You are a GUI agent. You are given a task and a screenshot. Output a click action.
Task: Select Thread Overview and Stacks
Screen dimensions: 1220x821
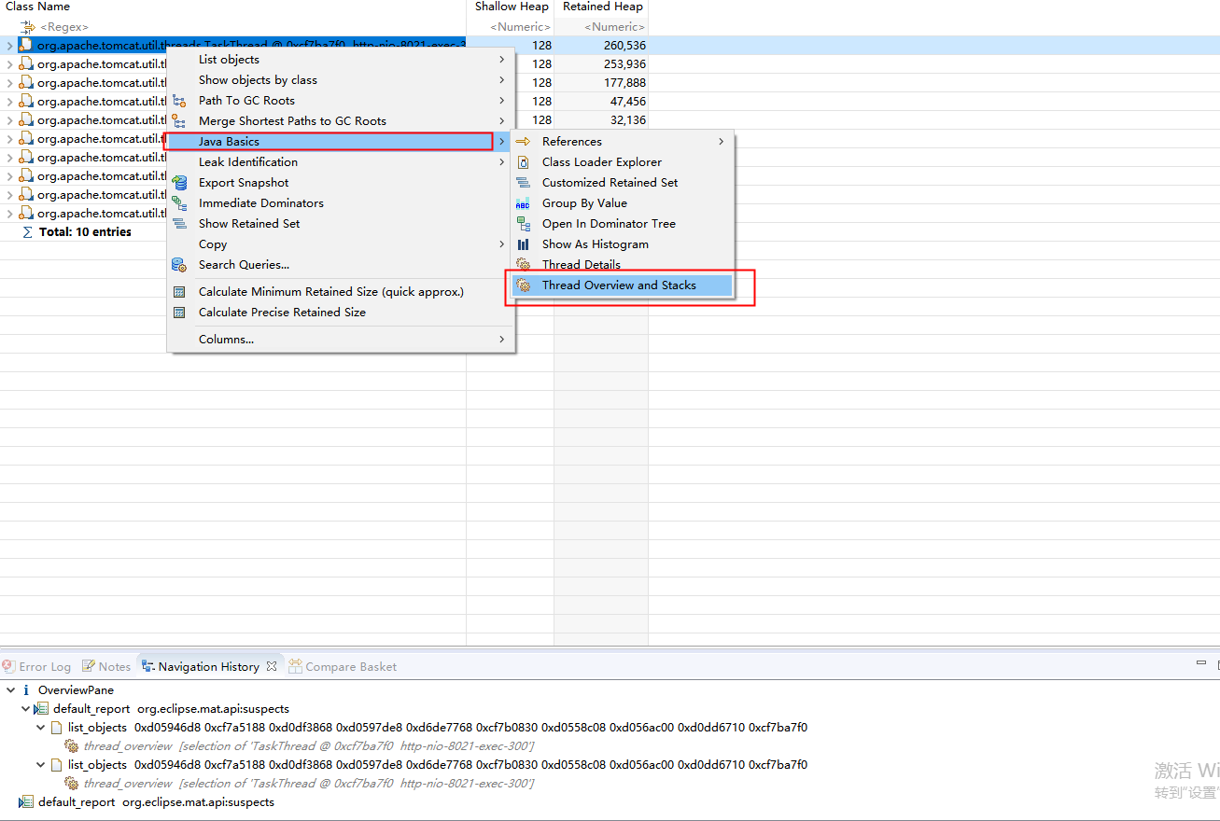(x=621, y=285)
